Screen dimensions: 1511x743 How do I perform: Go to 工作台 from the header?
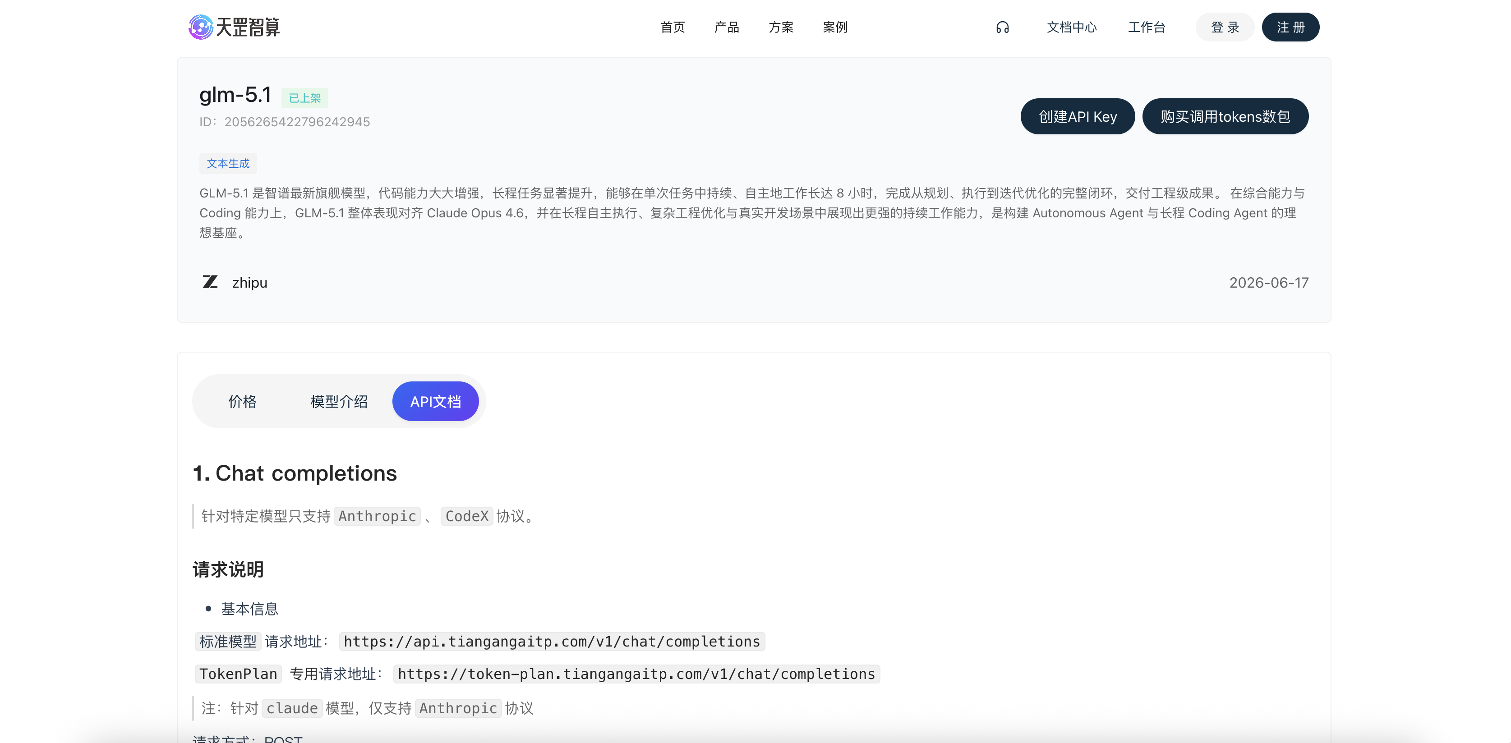[1146, 28]
